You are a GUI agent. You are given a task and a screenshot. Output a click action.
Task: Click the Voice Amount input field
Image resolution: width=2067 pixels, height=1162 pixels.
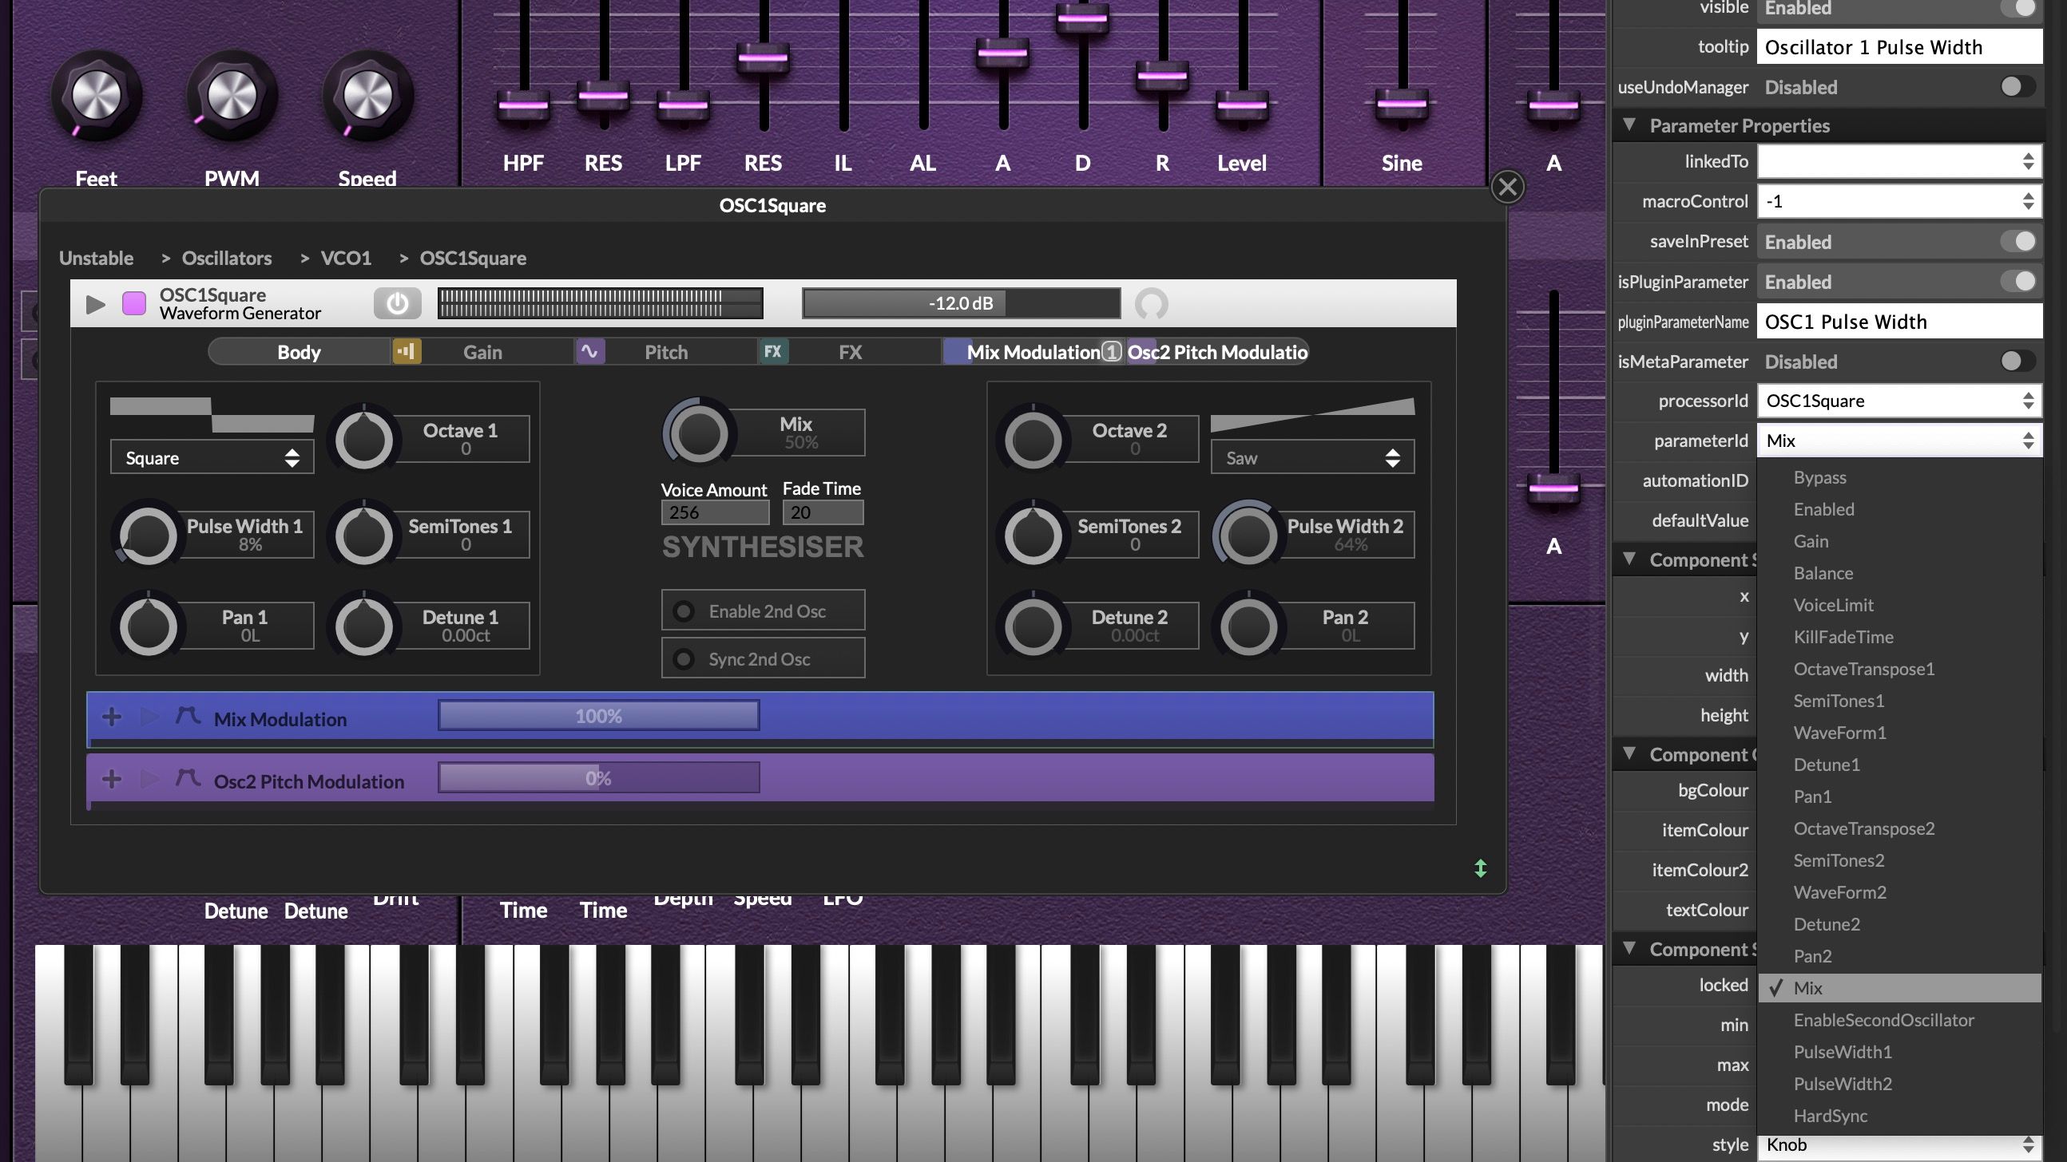click(x=714, y=512)
